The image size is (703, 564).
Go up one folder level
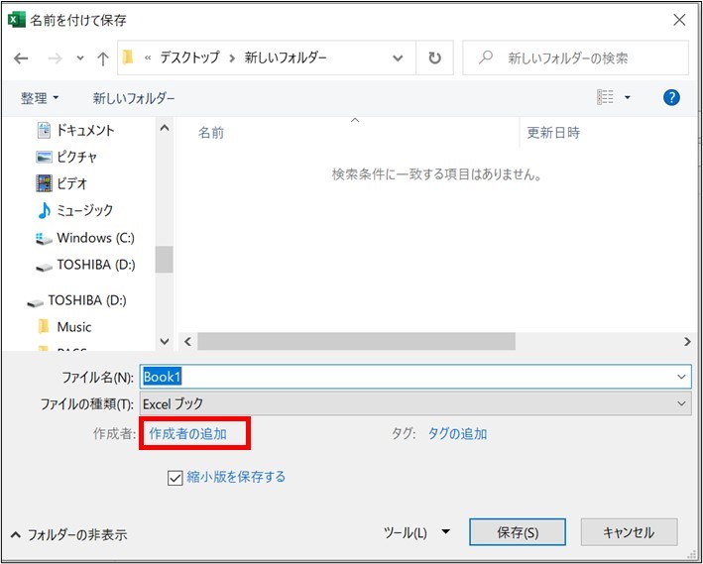(103, 58)
